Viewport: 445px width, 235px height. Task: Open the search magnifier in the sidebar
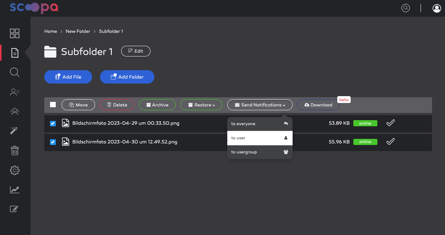[x=15, y=72]
